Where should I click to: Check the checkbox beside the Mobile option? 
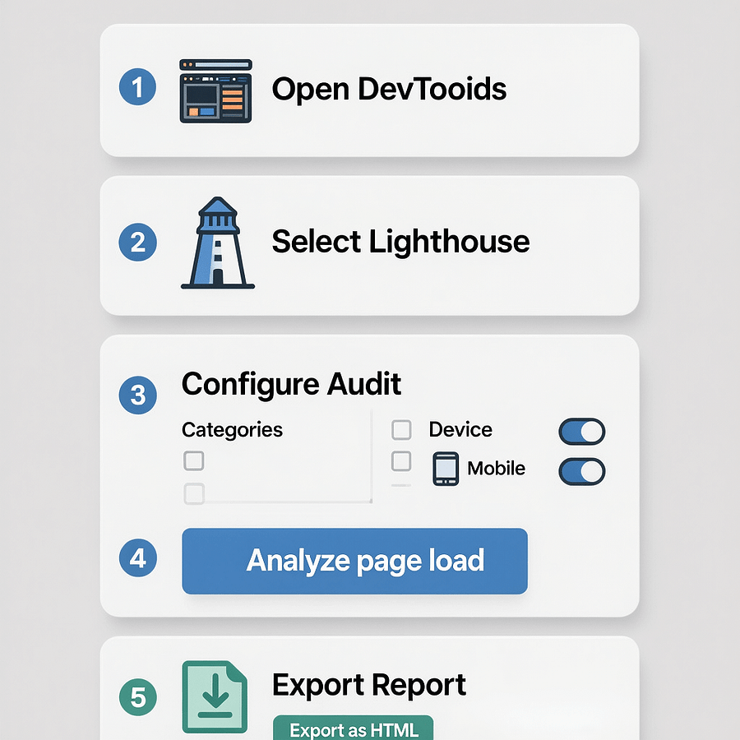(401, 462)
